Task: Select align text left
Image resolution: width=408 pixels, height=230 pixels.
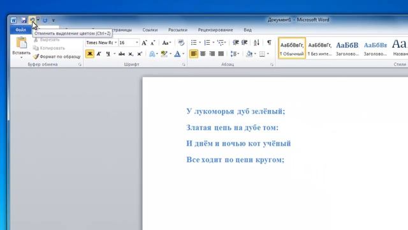Action: click(193, 54)
